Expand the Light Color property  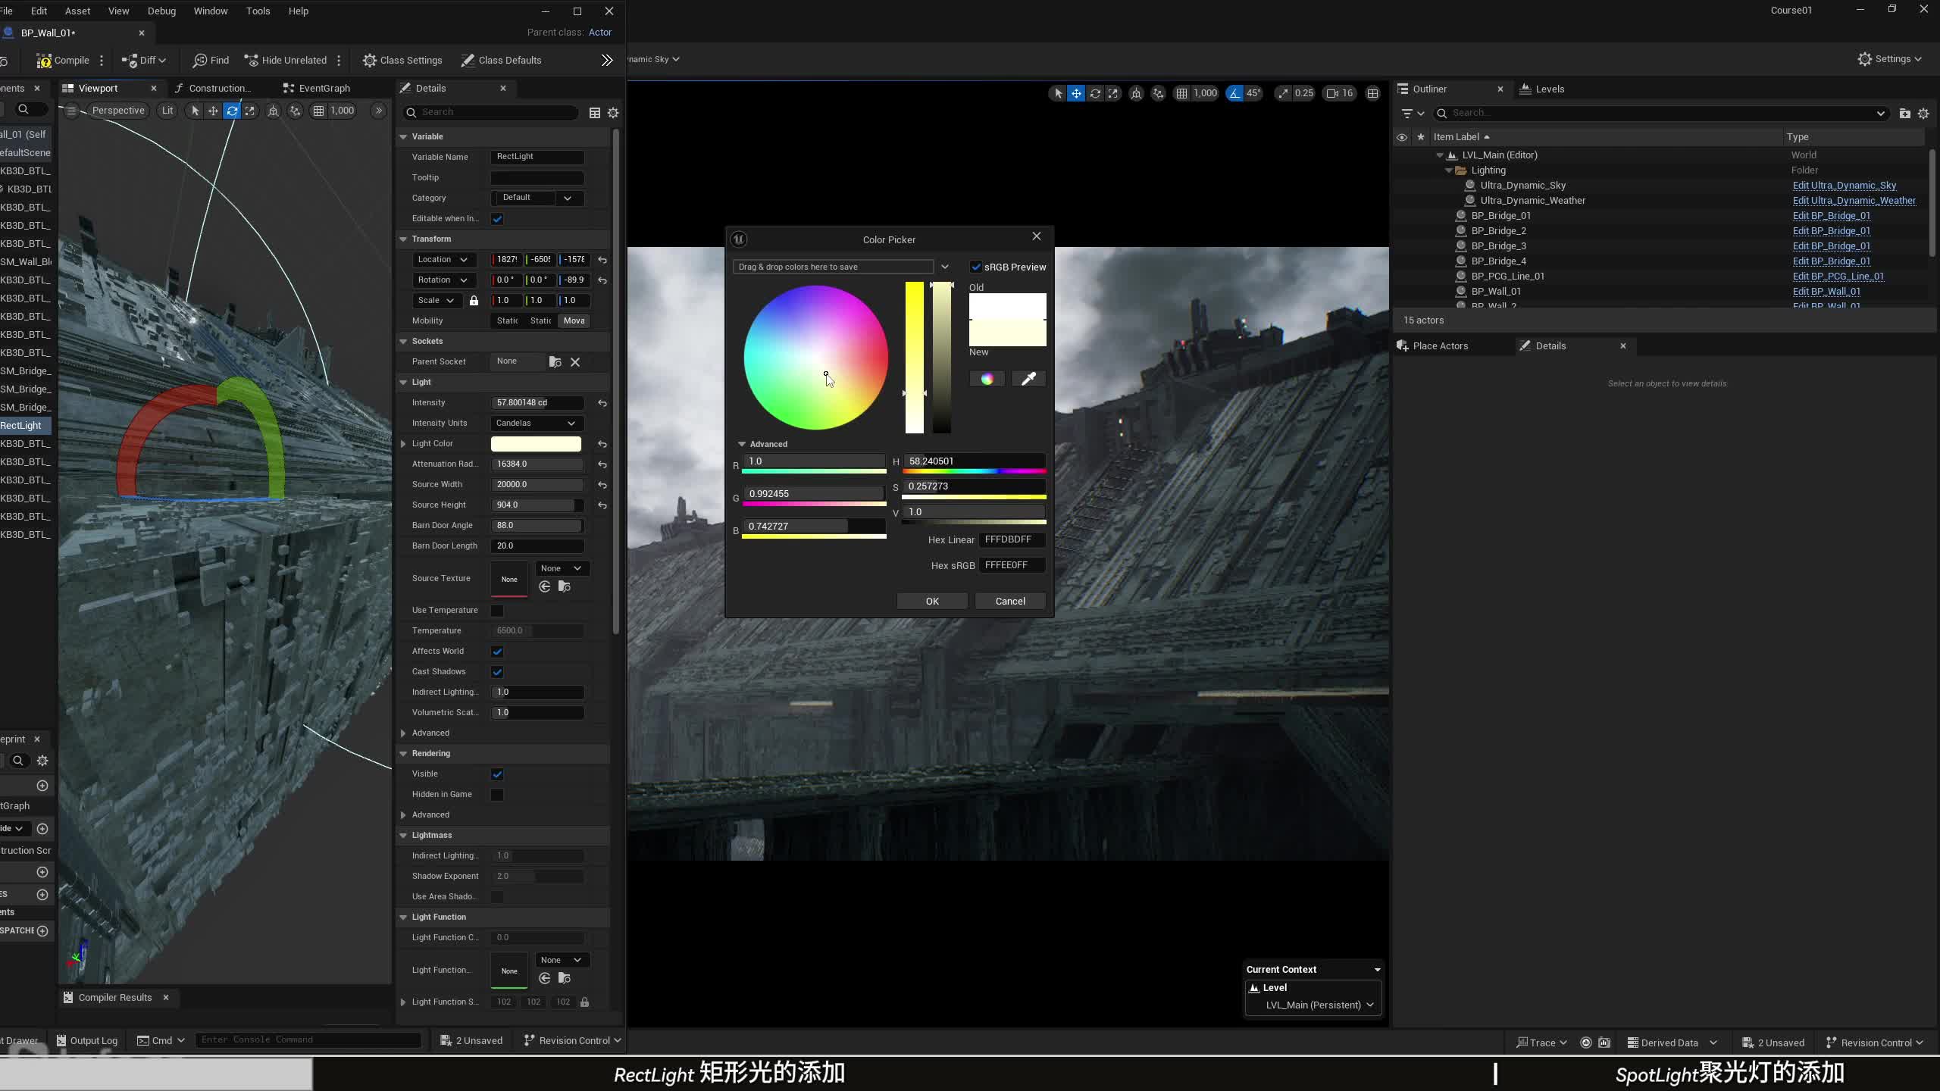[x=403, y=444]
